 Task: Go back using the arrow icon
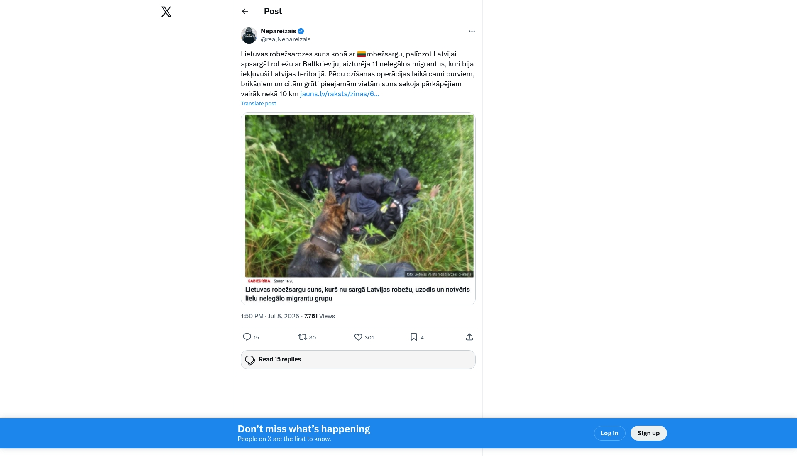pyautogui.click(x=245, y=11)
